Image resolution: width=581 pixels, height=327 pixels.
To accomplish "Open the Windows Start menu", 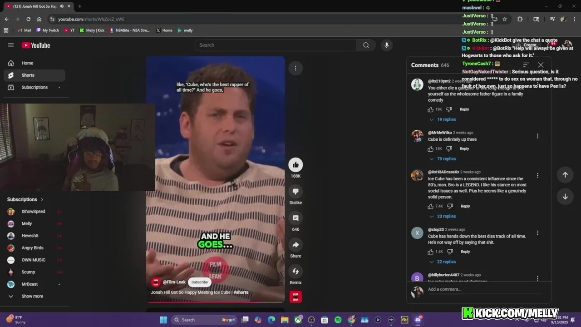I will (163, 320).
